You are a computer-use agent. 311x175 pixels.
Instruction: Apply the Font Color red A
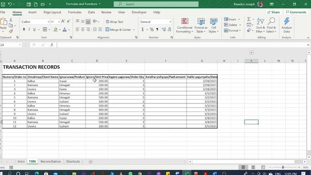point(65,30)
